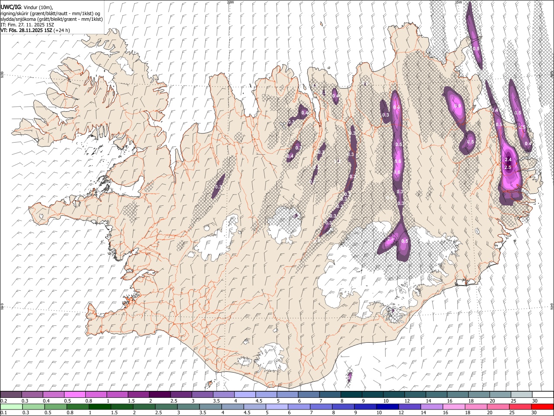
Task: Select the 'IT: Fim. 27. 11. 2025 15Z' line
Action: (27, 25)
